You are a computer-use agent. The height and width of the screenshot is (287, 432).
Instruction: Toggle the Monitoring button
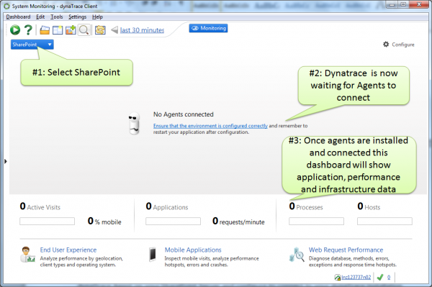point(208,28)
